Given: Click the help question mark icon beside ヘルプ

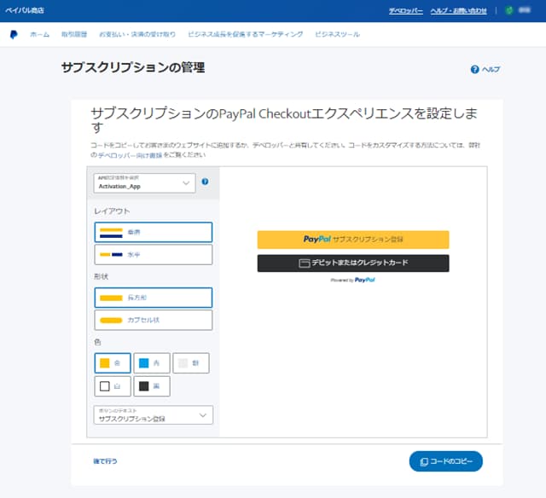Looking at the screenshot, I should [x=474, y=69].
